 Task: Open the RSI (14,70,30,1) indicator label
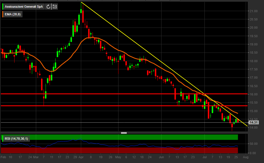click(16, 139)
